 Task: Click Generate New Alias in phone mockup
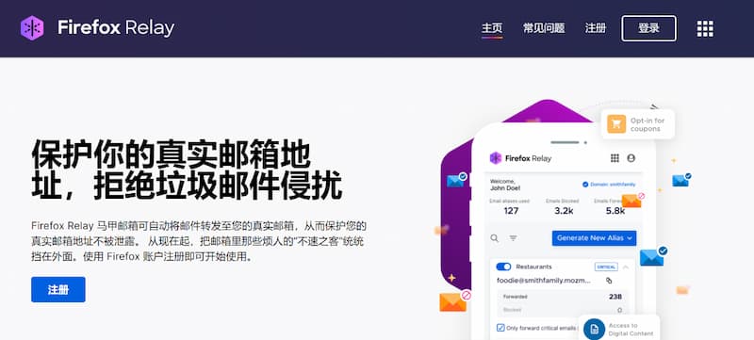(594, 237)
